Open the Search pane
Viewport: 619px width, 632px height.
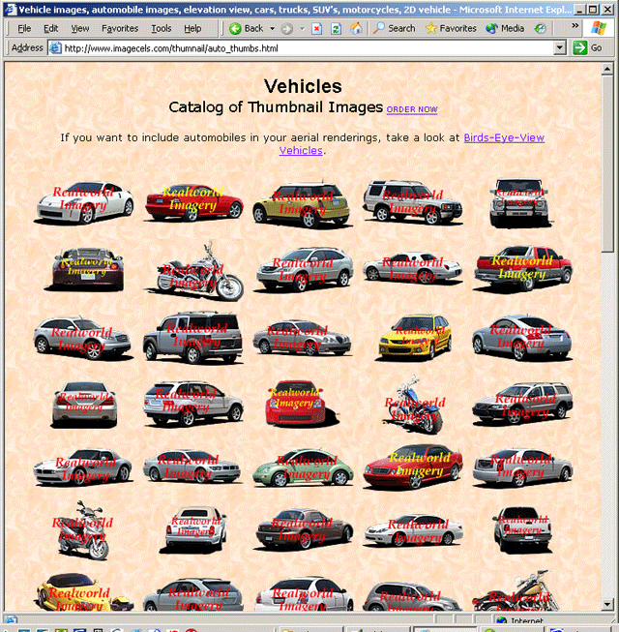394,29
